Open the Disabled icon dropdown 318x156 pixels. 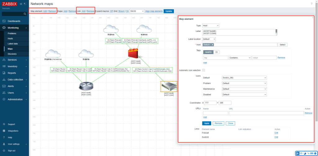244,95
